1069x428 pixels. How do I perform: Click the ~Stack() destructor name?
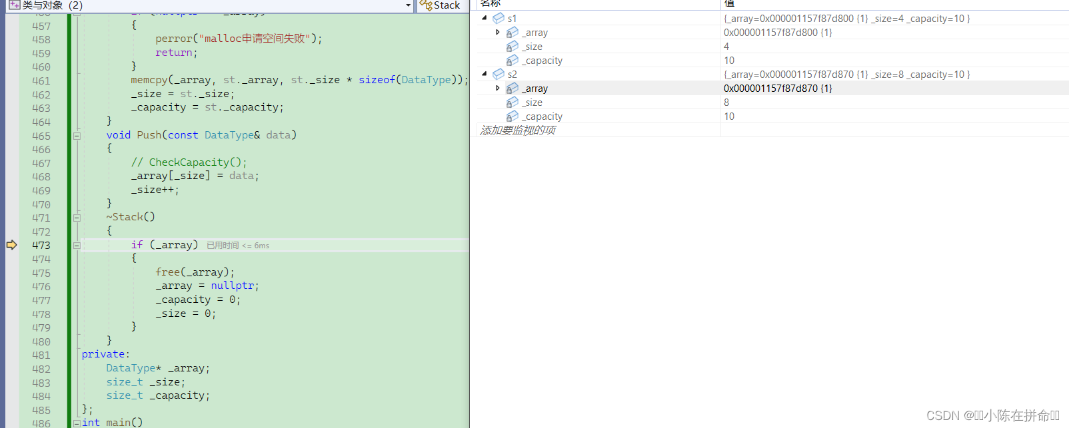131,217
